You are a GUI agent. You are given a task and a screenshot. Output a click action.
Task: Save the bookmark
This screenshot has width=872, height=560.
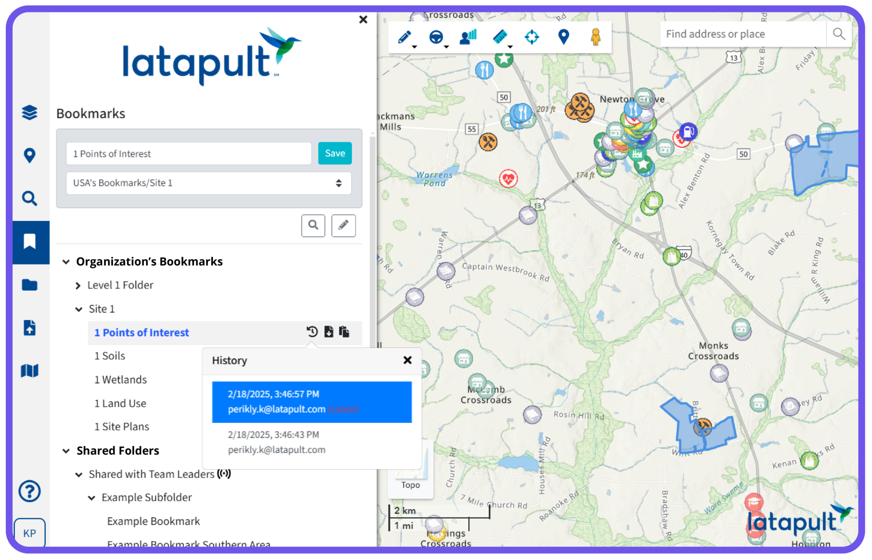(335, 154)
